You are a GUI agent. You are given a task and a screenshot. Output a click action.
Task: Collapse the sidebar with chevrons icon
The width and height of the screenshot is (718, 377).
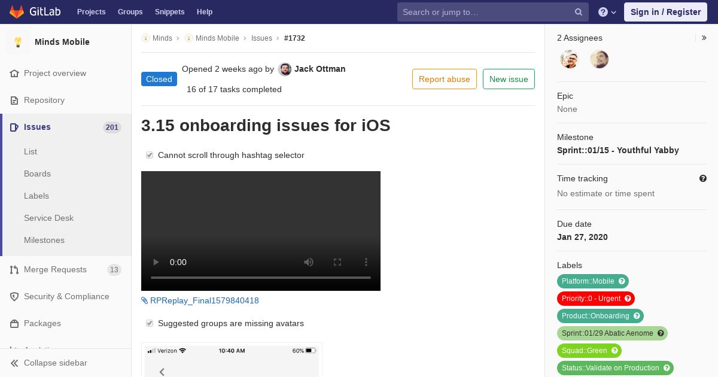(14, 363)
